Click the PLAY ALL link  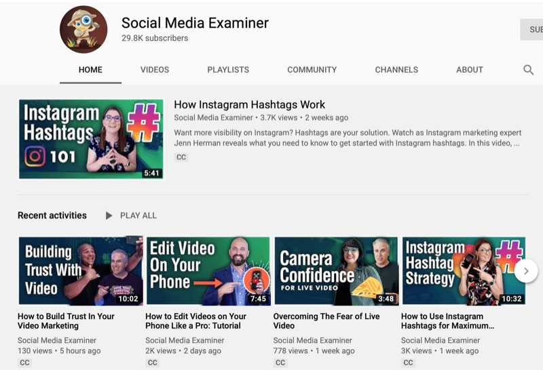(138, 215)
